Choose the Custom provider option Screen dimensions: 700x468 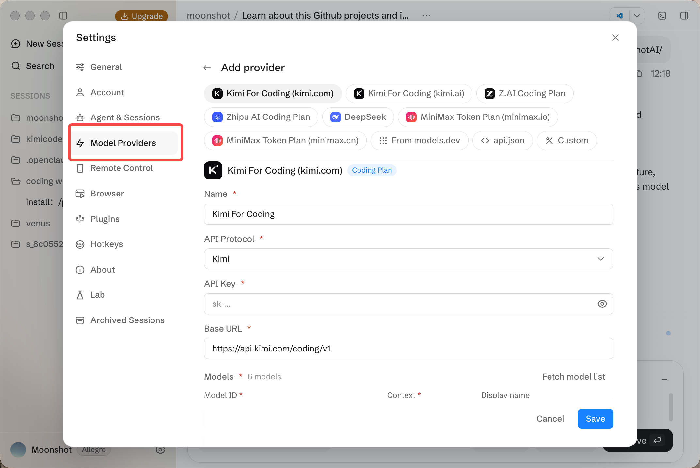click(566, 141)
